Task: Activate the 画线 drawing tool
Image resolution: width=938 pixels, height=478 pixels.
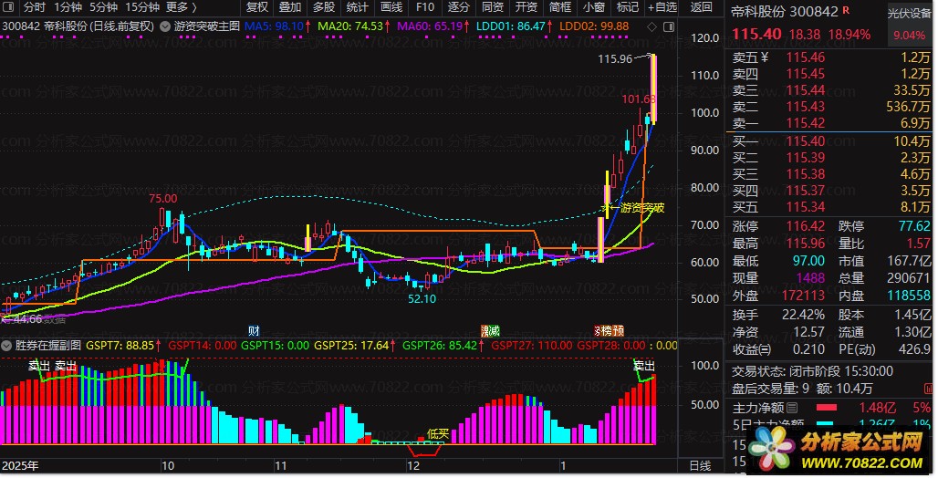Action: pos(391,7)
